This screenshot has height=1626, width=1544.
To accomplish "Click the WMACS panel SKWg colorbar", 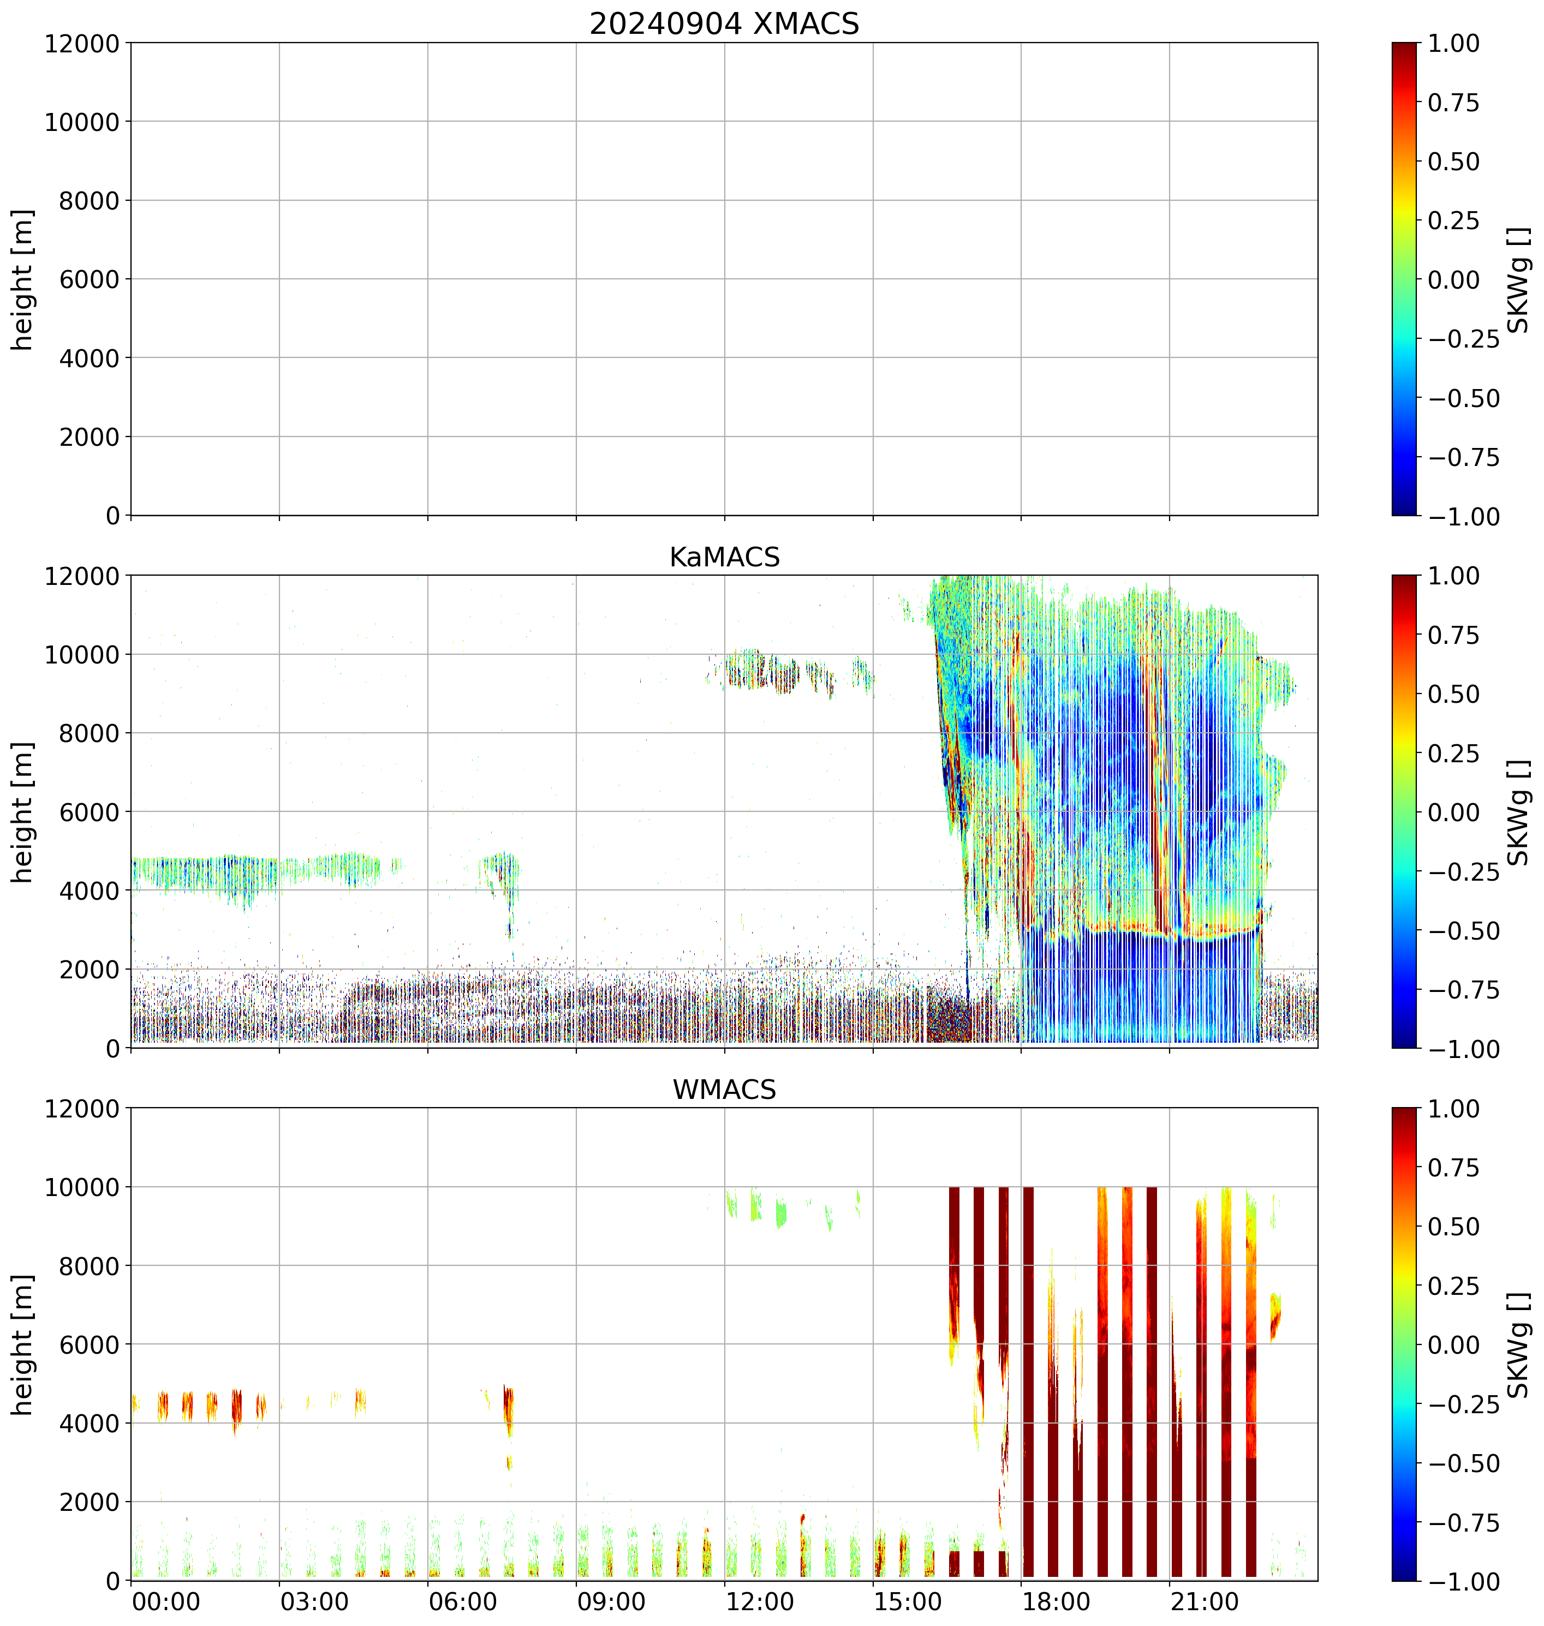I will [1404, 1344].
